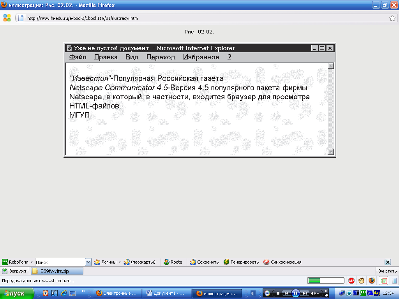The image size is (399, 299).
Task: Expand the RoboForm search dropdown arrow
Action: 88,262
